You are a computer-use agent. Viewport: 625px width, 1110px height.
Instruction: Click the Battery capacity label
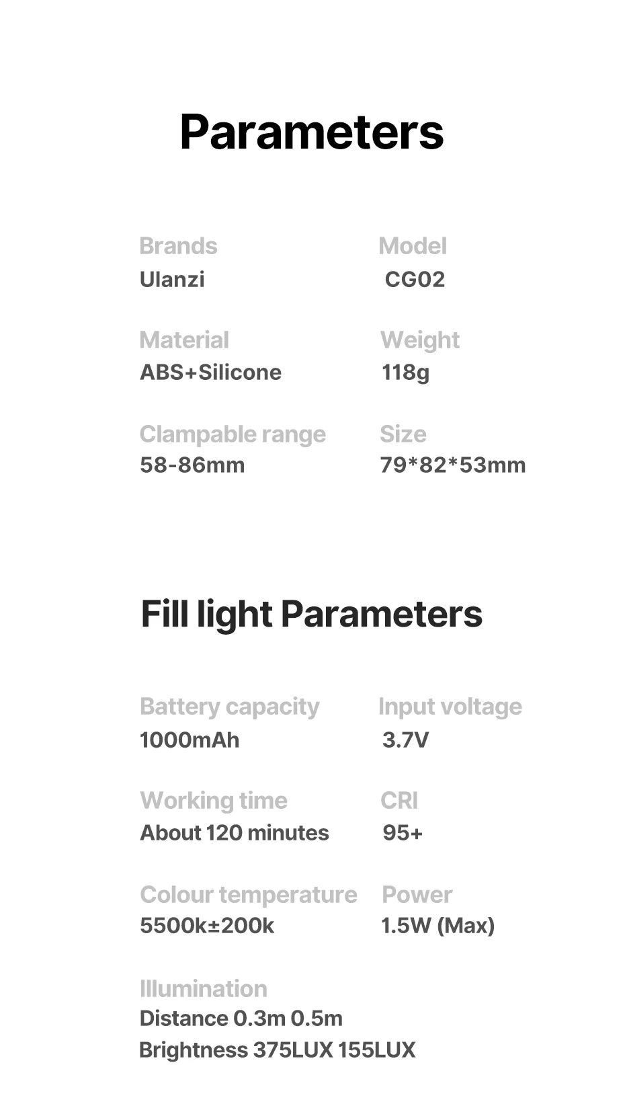[x=229, y=707]
